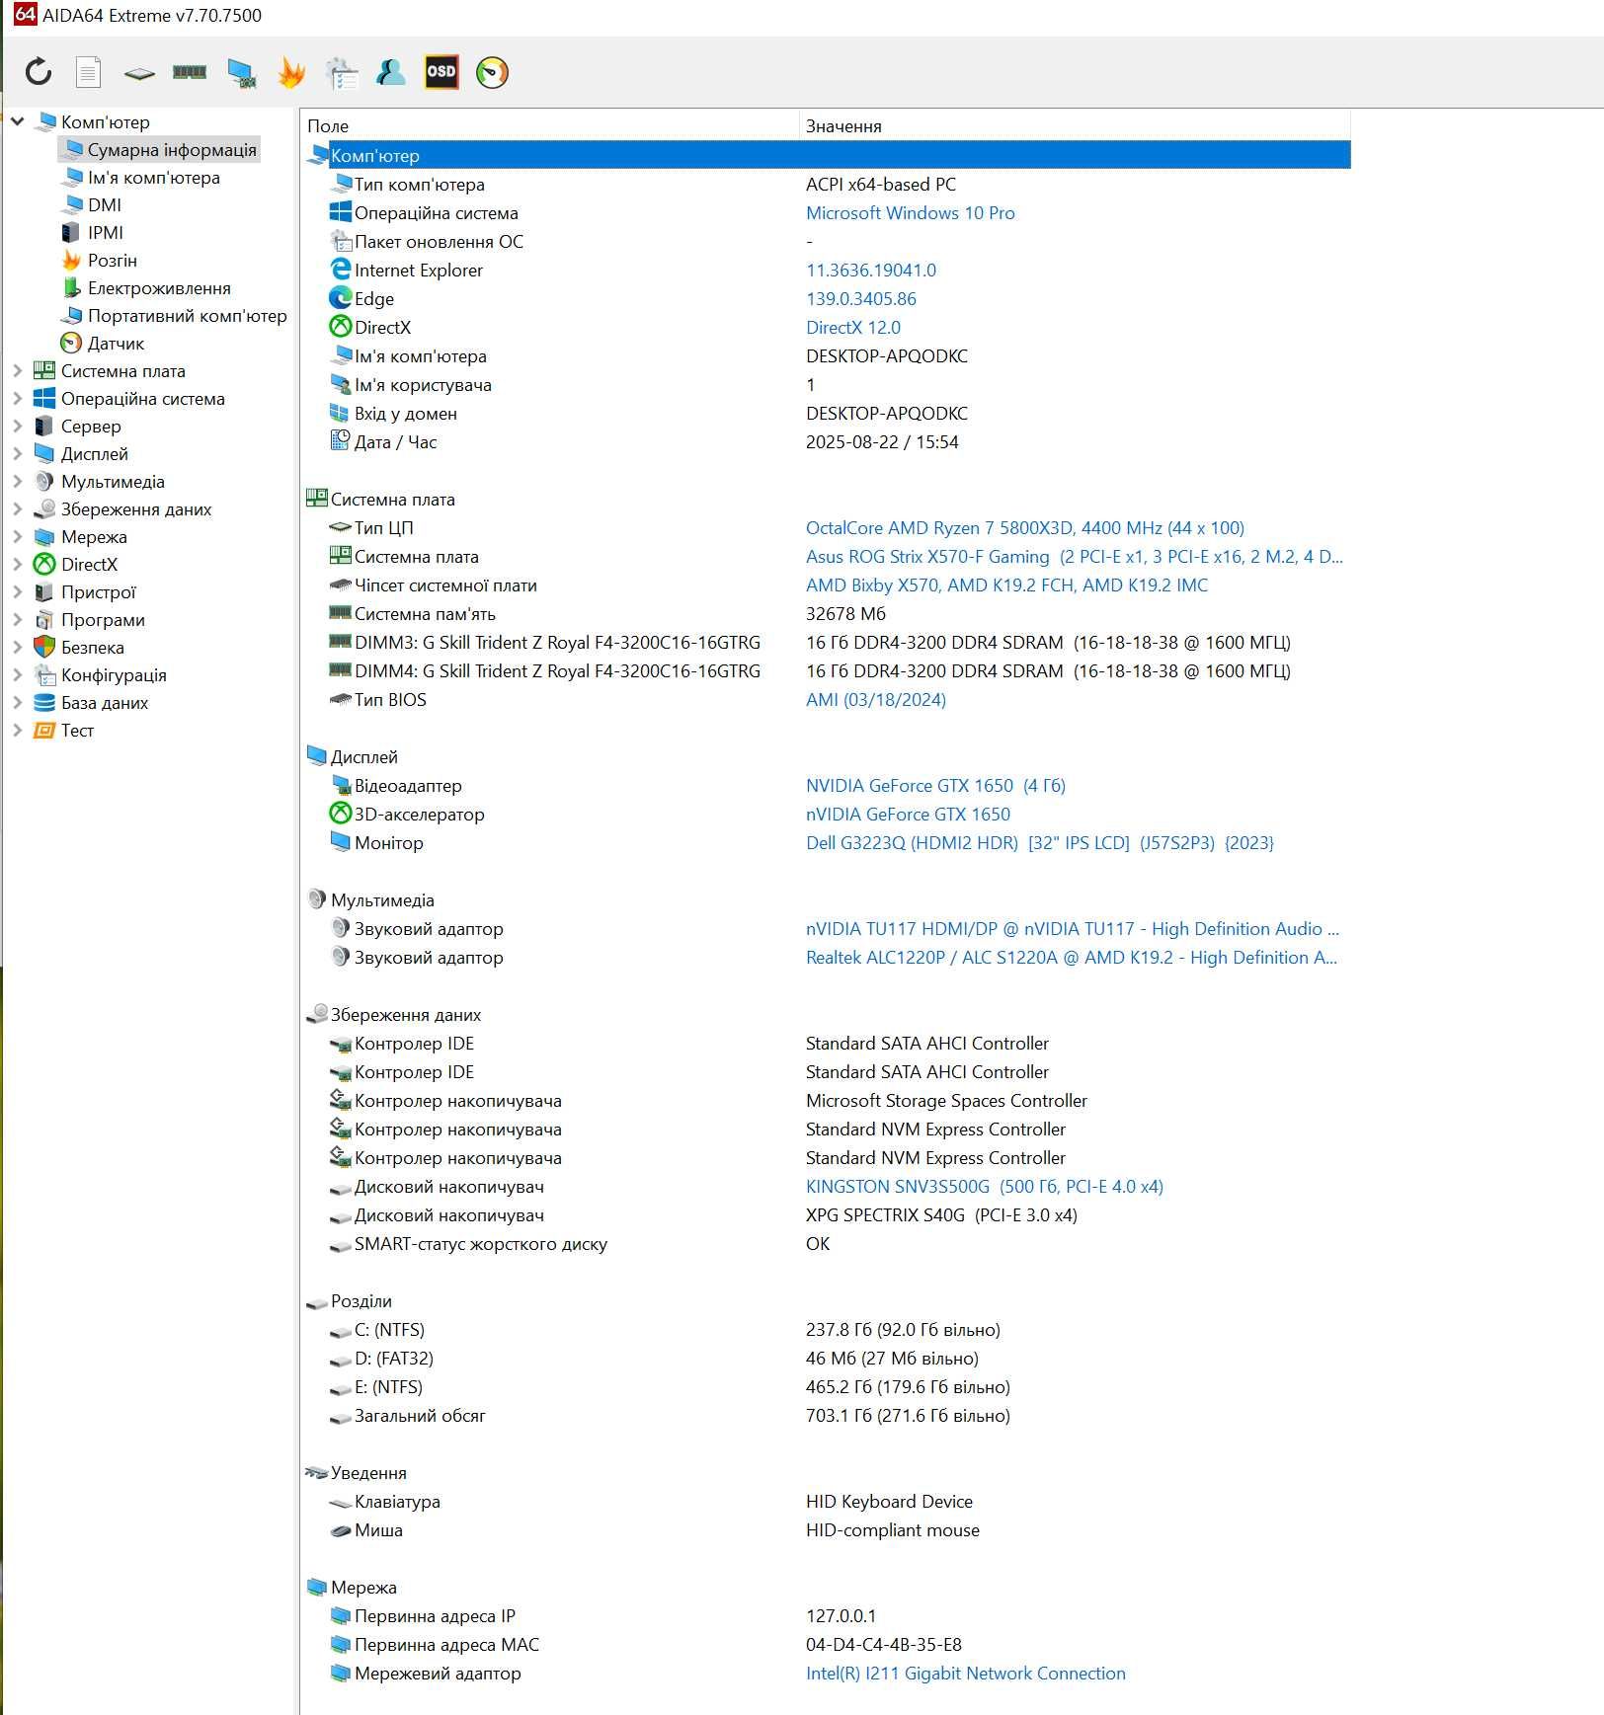Toggle the OSD panel icon
This screenshot has height=1715, width=1604.
tap(441, 72)
